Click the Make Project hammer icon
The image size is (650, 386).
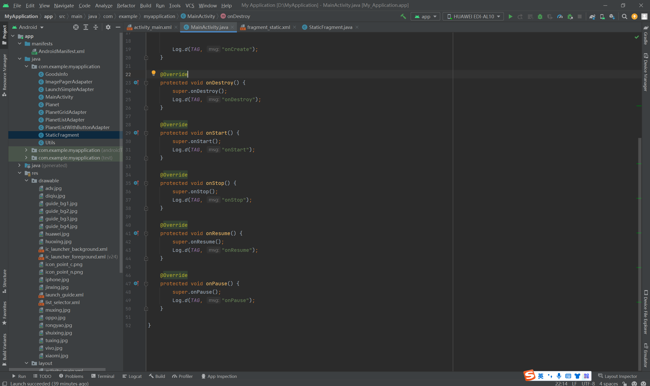click(403, 16)
